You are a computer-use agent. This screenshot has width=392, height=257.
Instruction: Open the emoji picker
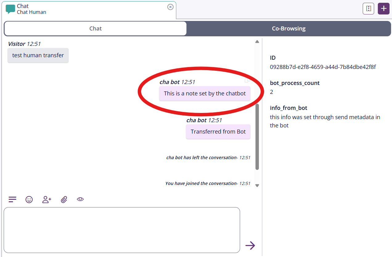click(x=29, y=199)
